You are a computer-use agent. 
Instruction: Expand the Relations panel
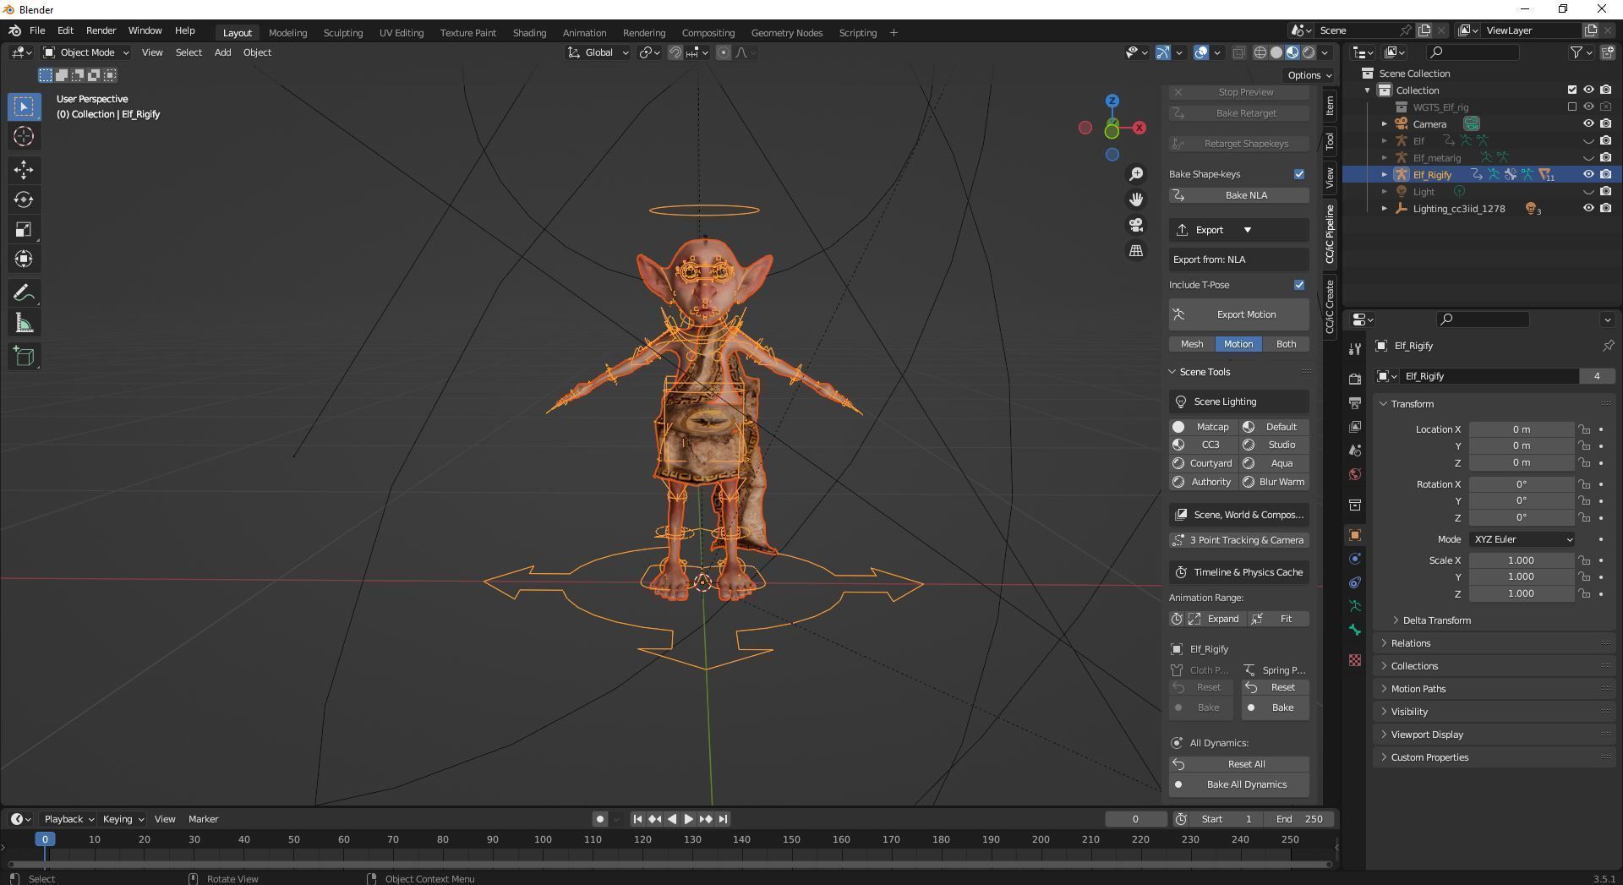[1410, 643]
